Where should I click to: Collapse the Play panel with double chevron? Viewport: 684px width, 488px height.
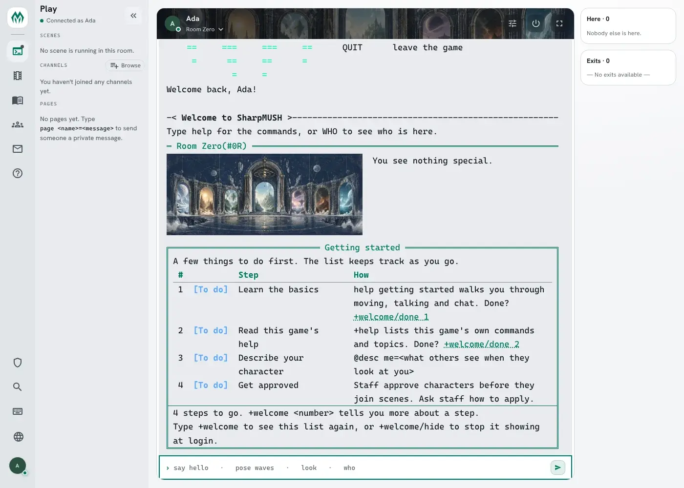(x=133, y=16)
